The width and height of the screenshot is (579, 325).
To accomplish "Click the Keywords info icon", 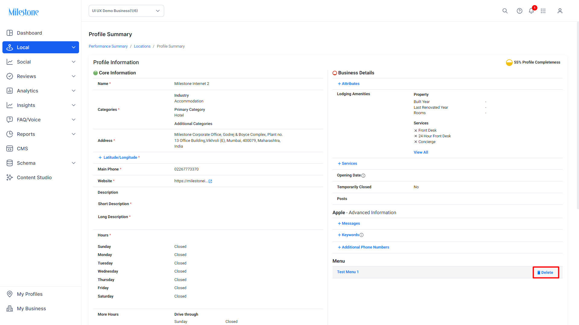I will click(361, 235).
